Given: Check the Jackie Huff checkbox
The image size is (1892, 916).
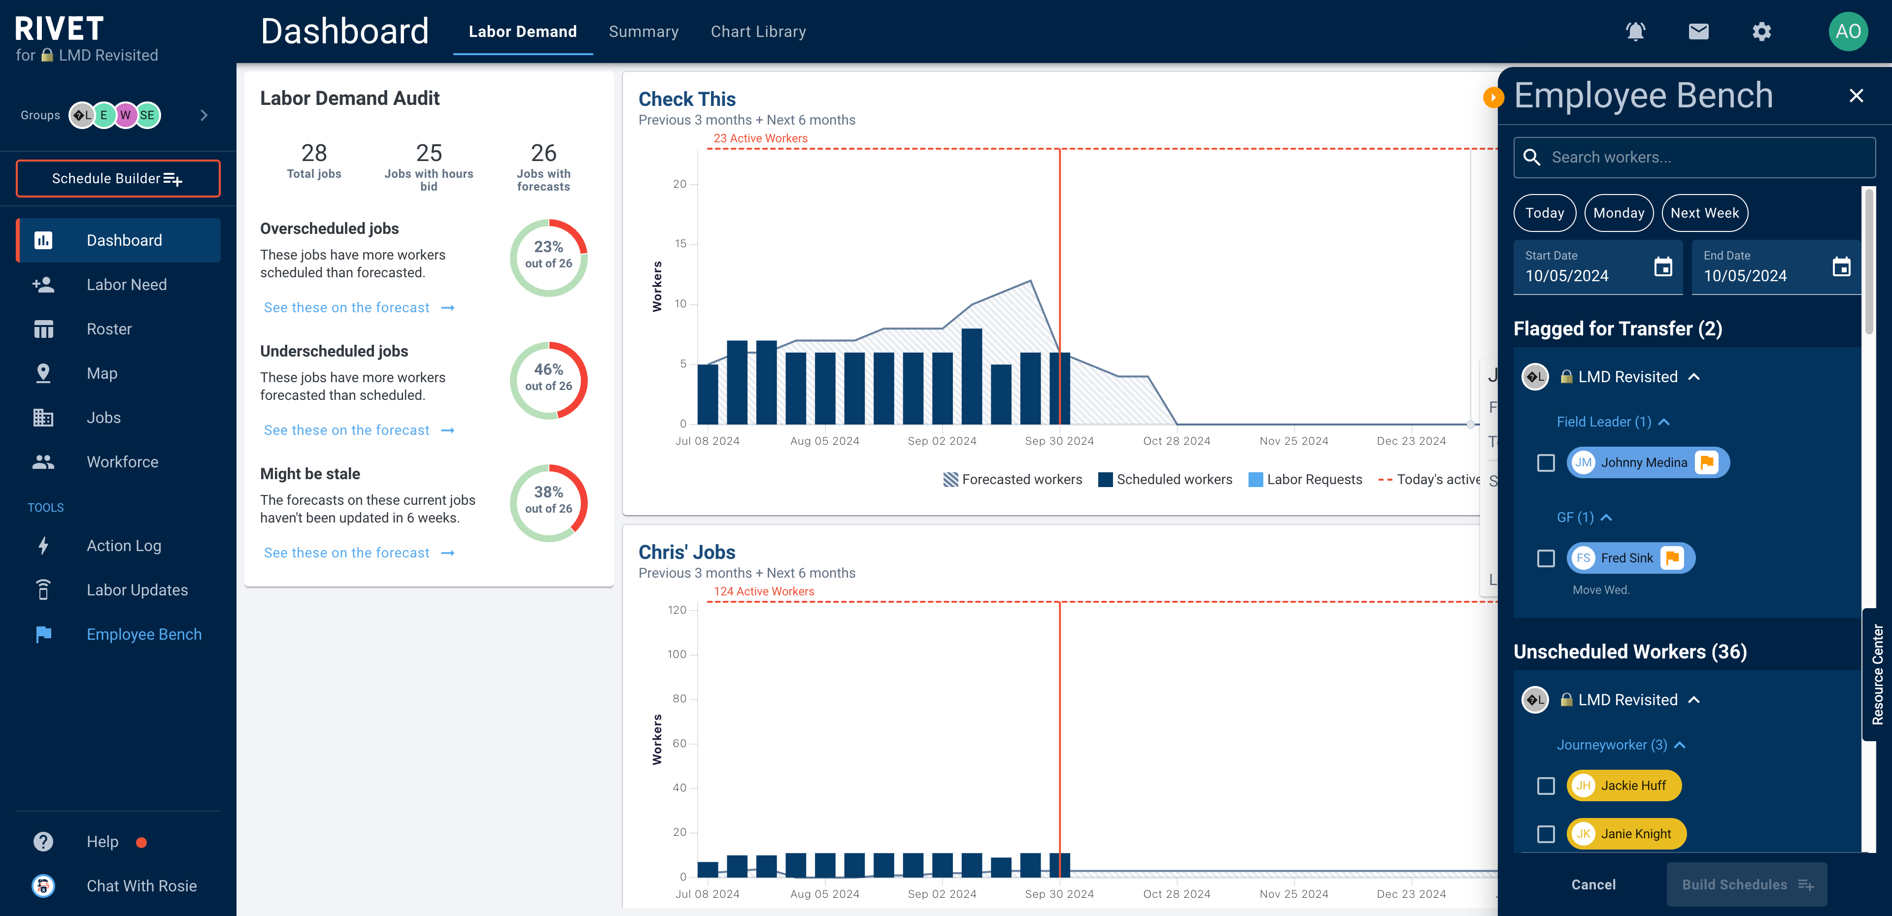Looking at the screenshot, I should 1545,785.
